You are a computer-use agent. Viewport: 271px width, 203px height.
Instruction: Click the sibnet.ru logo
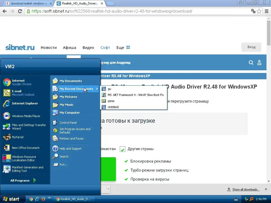[x=20, y=47]
